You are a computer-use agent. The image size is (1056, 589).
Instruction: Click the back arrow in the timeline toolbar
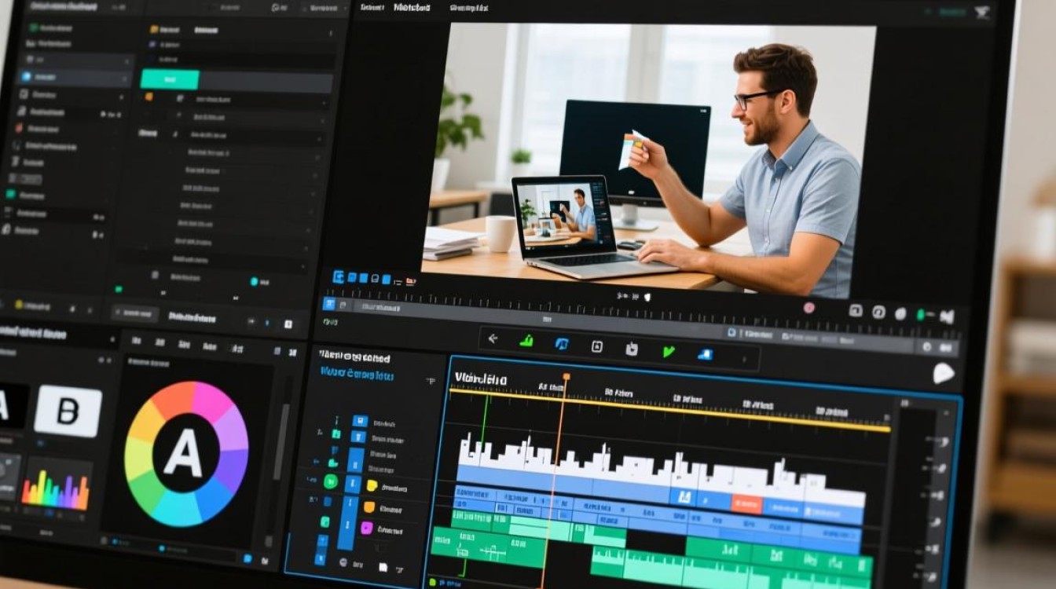(493, 338)
